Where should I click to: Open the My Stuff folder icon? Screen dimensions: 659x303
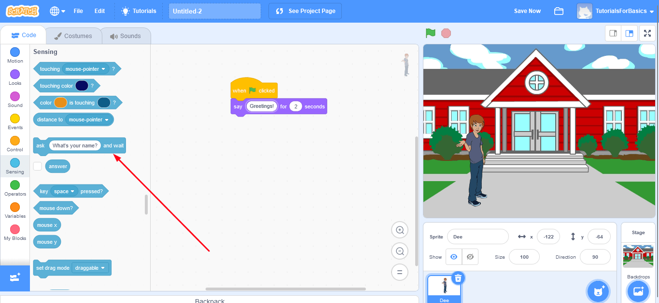pyautogui.click(x=559, y=11)
